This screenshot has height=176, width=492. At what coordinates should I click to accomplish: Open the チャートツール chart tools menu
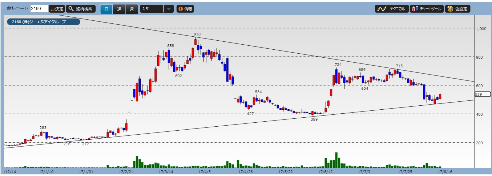(427, 9)
